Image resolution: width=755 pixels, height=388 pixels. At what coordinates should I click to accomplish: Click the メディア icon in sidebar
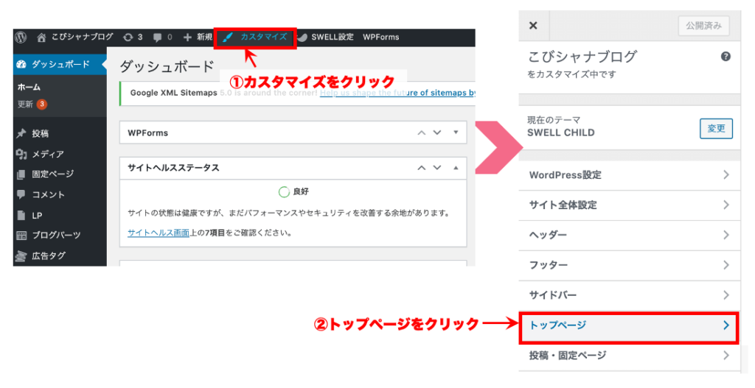click(21, 154)
